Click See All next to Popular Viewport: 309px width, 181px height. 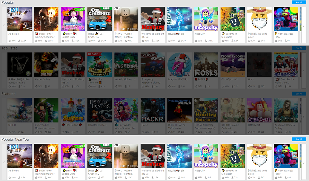[299, 2]
